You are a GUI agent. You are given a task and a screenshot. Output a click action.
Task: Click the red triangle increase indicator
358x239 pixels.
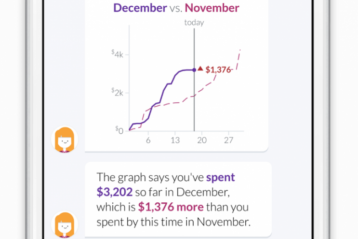[200, 69]
